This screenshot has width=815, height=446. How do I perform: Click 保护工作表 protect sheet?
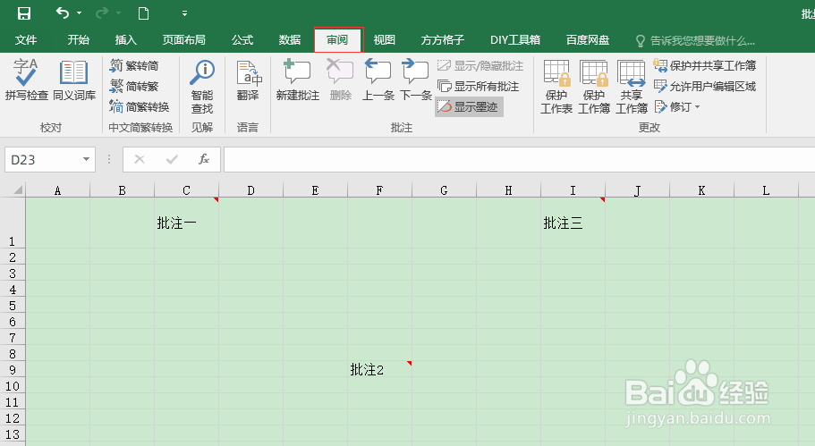(x=556, y=86)
